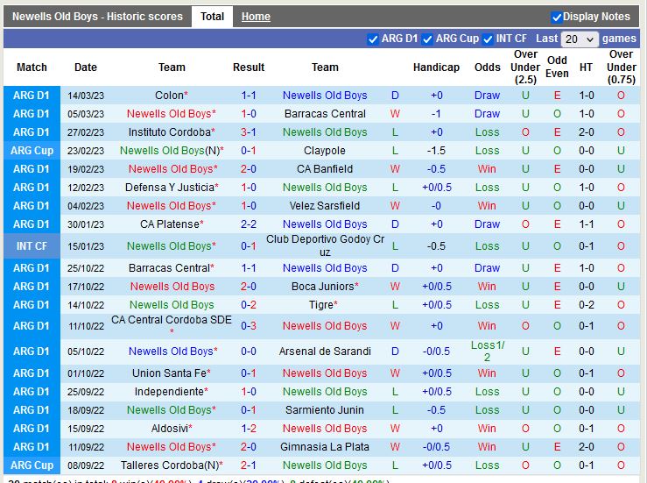This screenshot has height=483, width=647.
Task: Open Newells Old Boys link in Boca Juniors row
Action: coord(172,287)
